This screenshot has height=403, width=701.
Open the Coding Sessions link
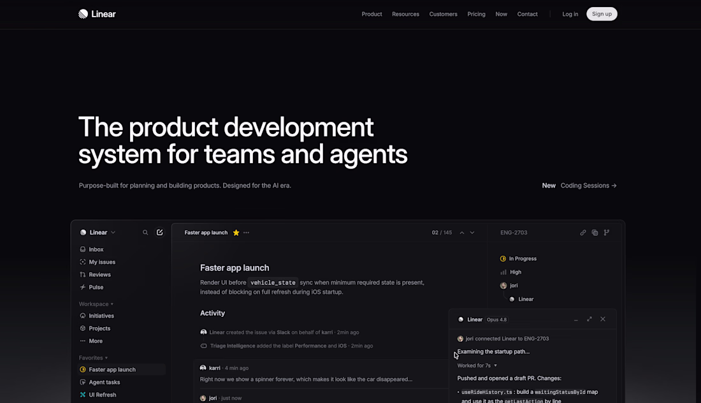coord(588,186)
